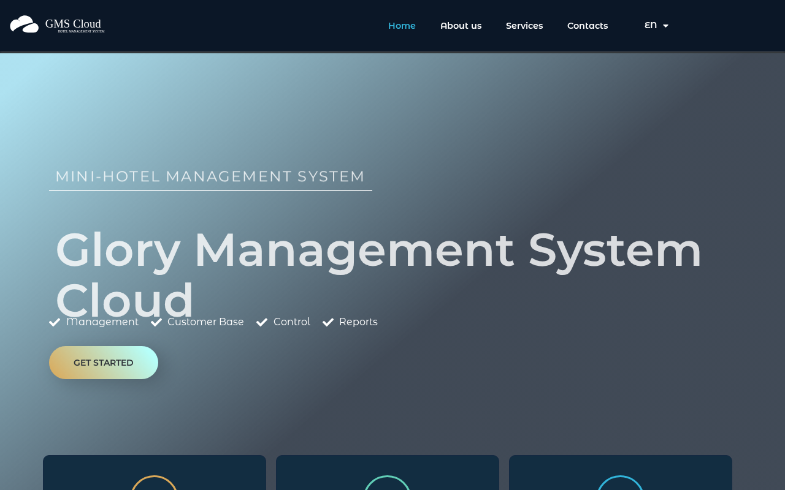Image resolution: width=785 pixels, height=490 pixels.
Task: Click the checkmark icon beside Control
Action: (262, 322)
